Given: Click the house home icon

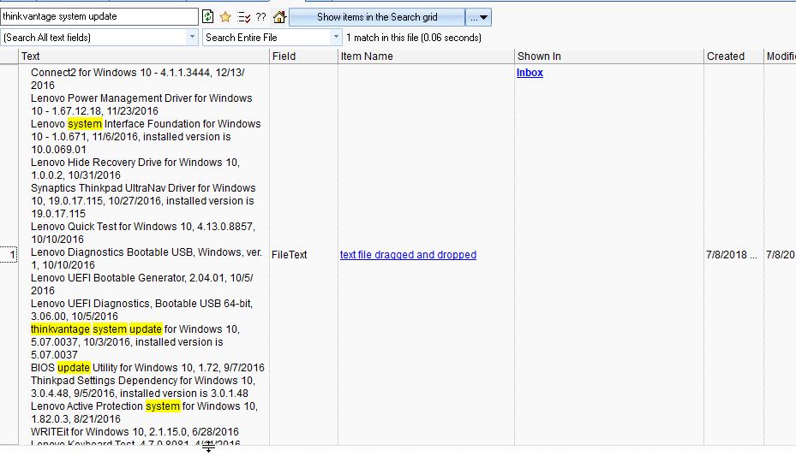Looking at the screenshot, I should (x=279, y=17).
